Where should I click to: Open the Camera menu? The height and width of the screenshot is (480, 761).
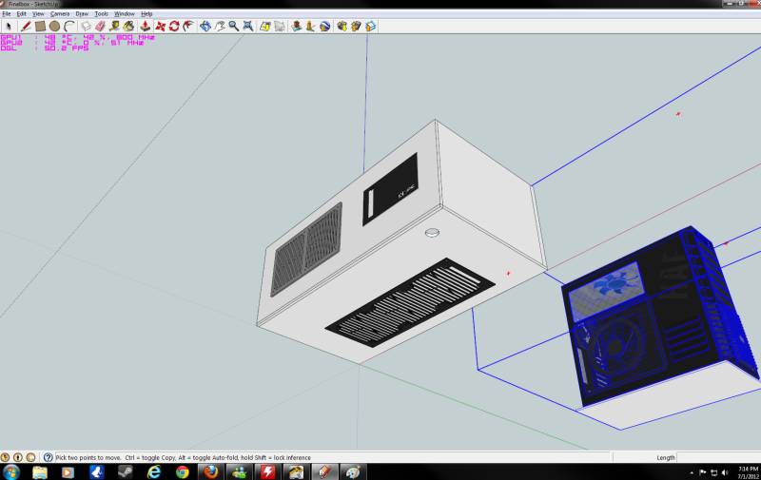pos(59,14)
